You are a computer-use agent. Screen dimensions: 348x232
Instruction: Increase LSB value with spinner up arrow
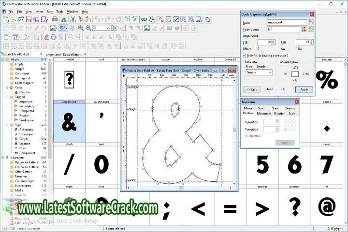pyautogui.click(x=273, y=41)
